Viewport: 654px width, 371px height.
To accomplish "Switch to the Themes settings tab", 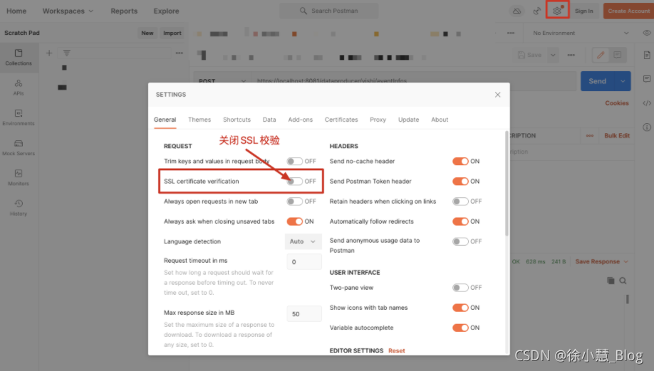I will [x=199, y=120].
